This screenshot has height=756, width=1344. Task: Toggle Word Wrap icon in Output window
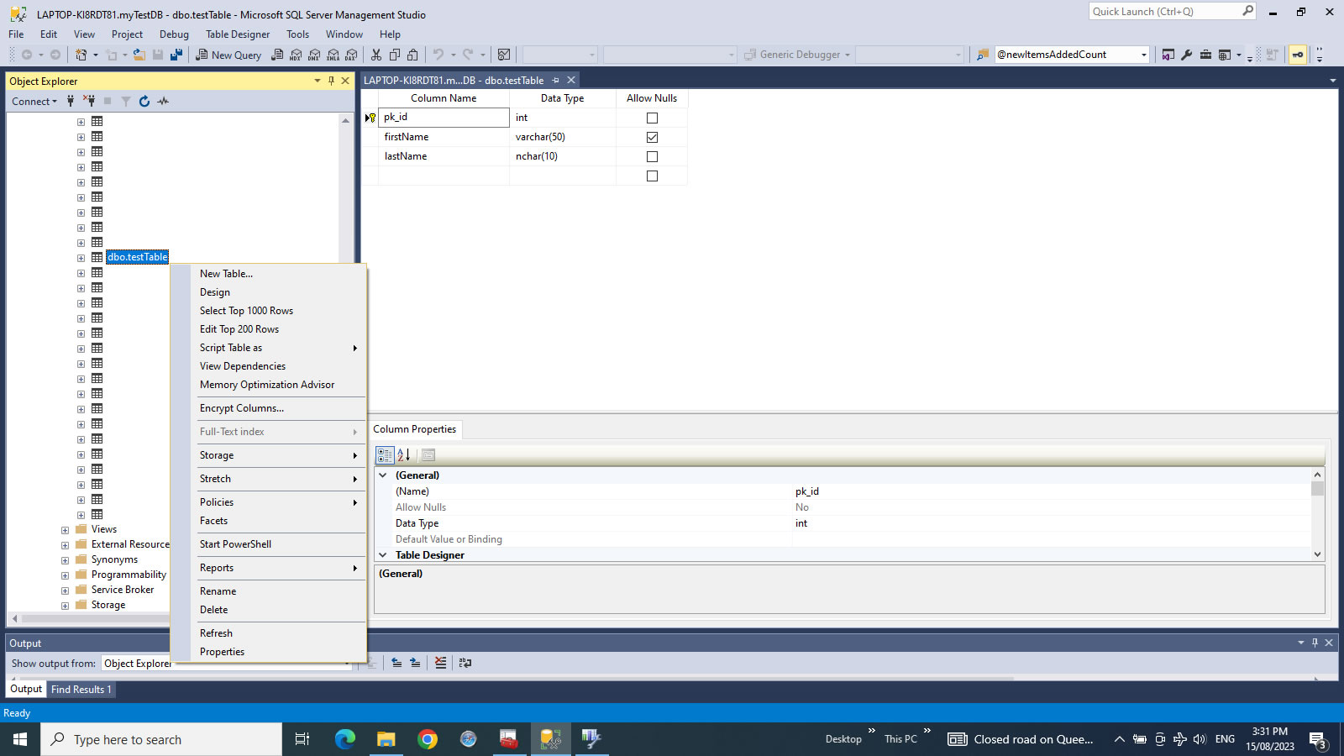[465, 663]
